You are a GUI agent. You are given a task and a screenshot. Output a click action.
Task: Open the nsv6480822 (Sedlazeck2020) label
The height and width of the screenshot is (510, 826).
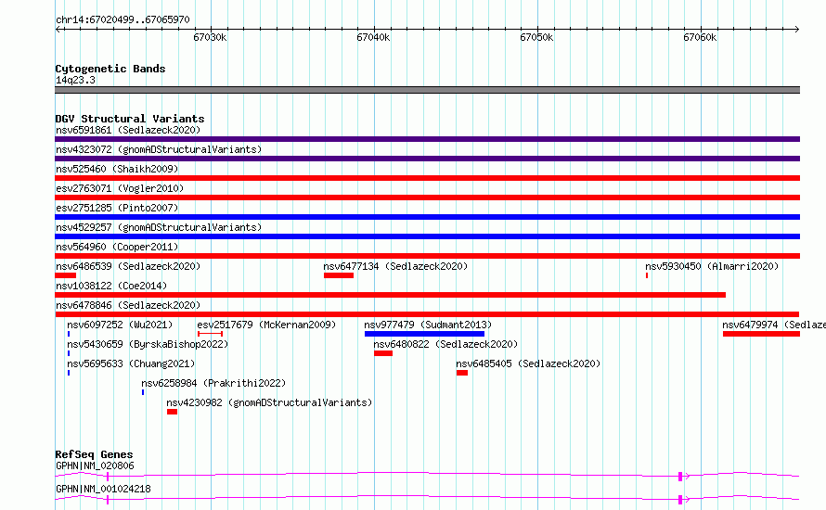click(x=445, y=344)
